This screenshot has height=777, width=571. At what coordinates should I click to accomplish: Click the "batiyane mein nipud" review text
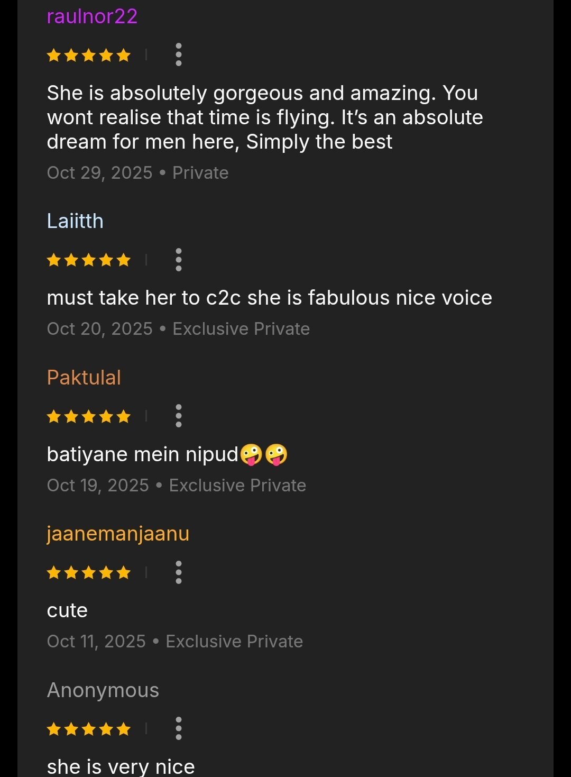point(167,454)
